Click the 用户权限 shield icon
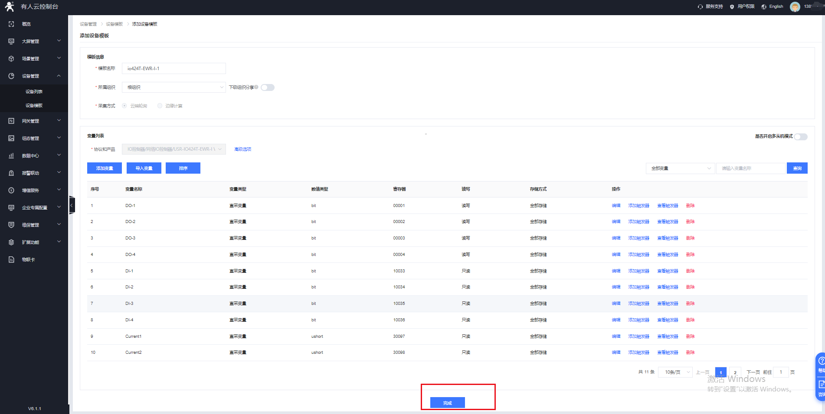This screenshot has height=414, width=825. coord(732,6)
